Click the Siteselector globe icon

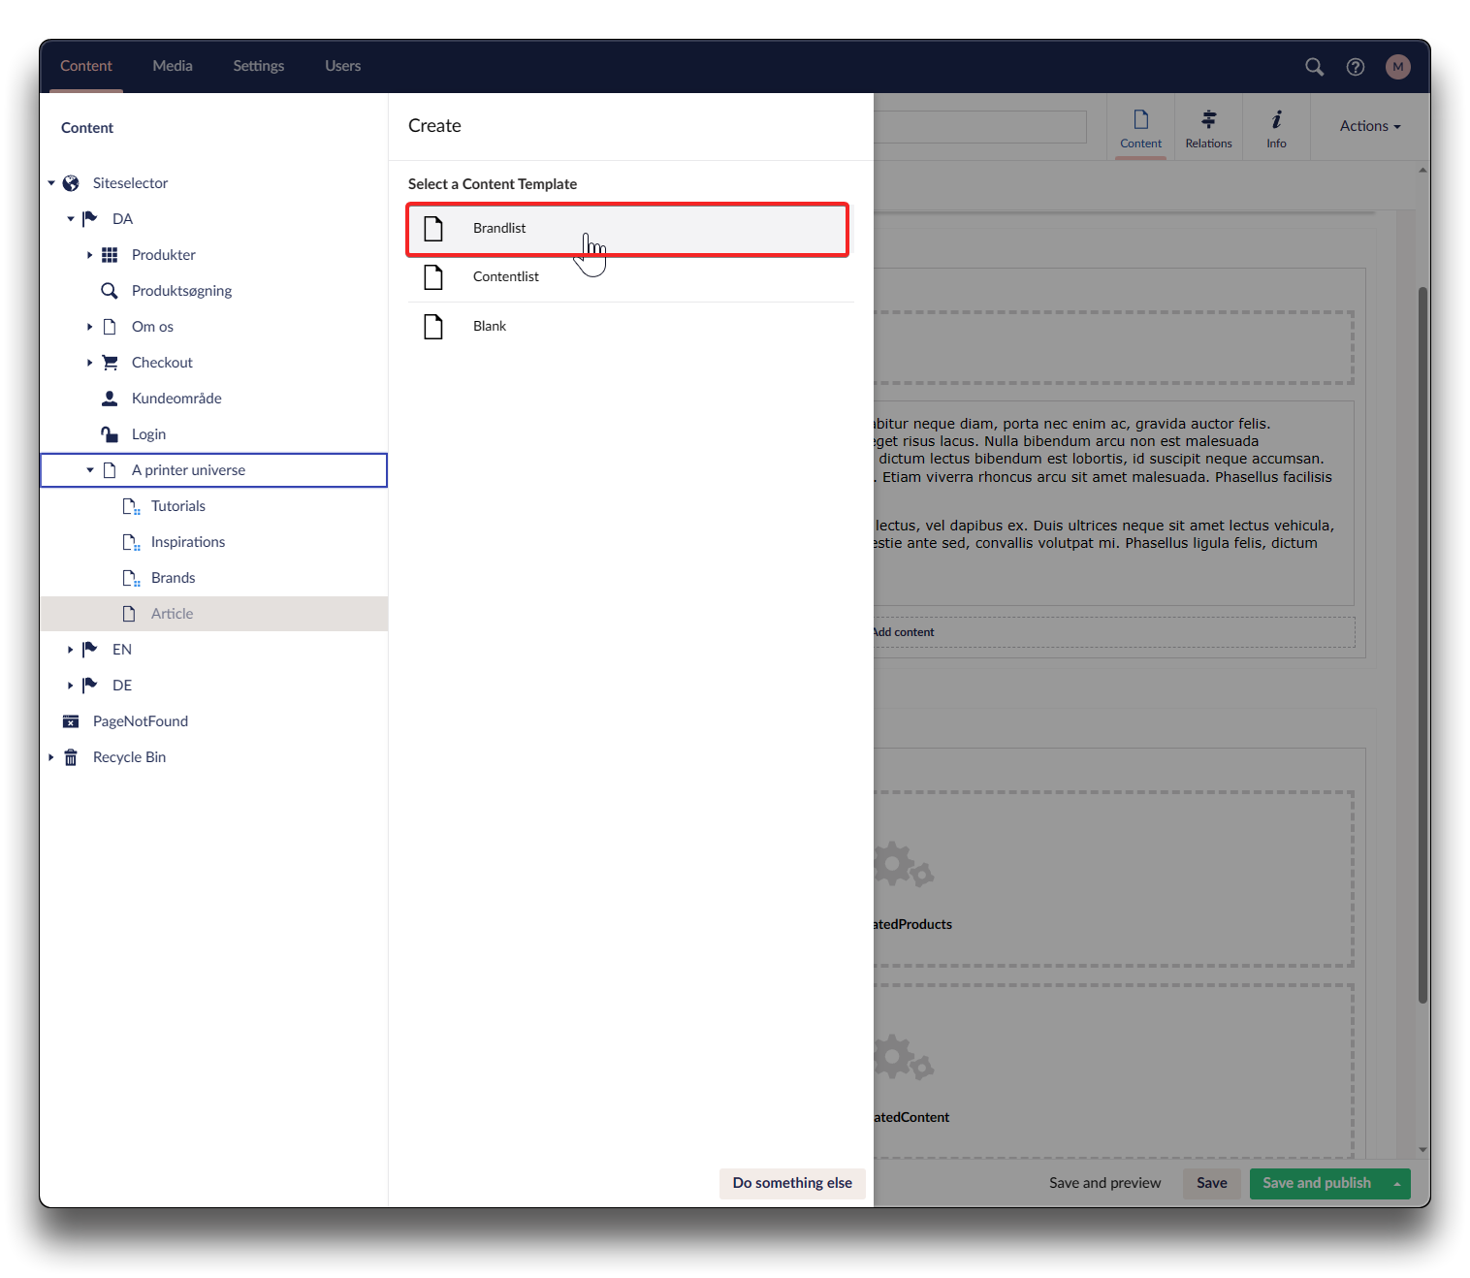pyautogui.click(x=71, y=183)
